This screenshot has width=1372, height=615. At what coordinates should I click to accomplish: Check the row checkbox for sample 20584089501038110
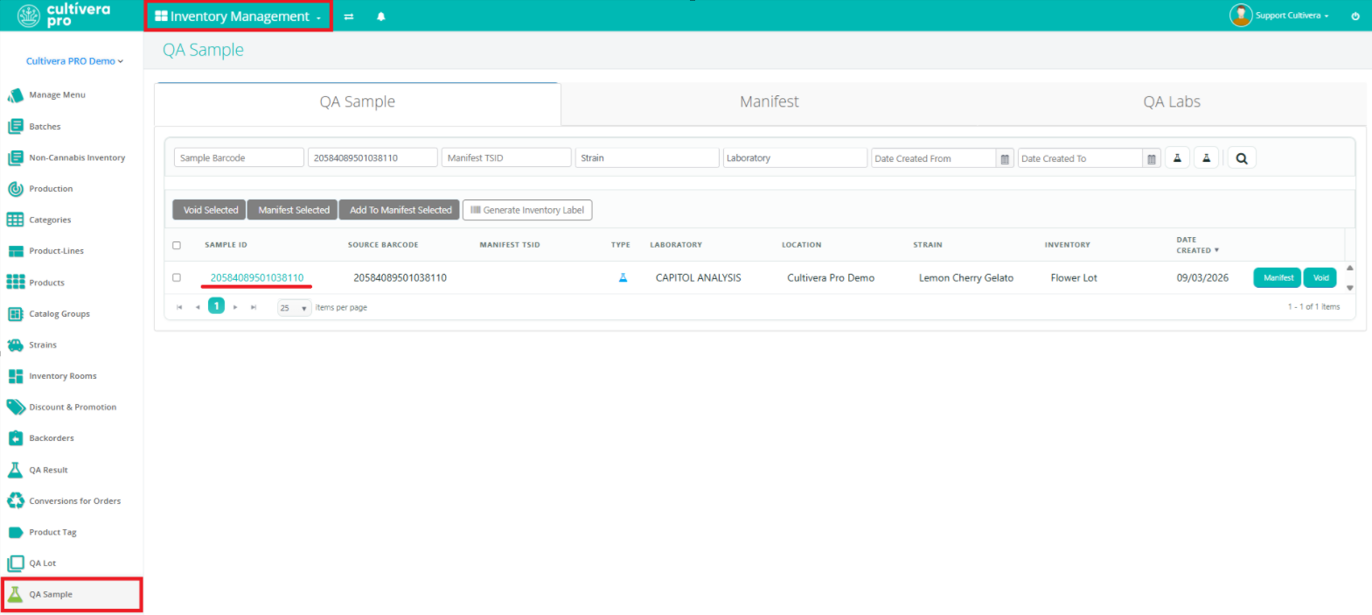pyautogui.click(x=177, y=277)
